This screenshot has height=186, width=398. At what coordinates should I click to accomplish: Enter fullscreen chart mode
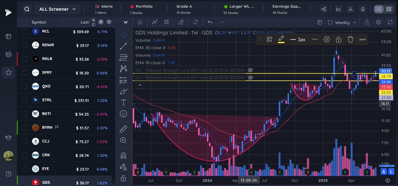(x=390, y=22)
